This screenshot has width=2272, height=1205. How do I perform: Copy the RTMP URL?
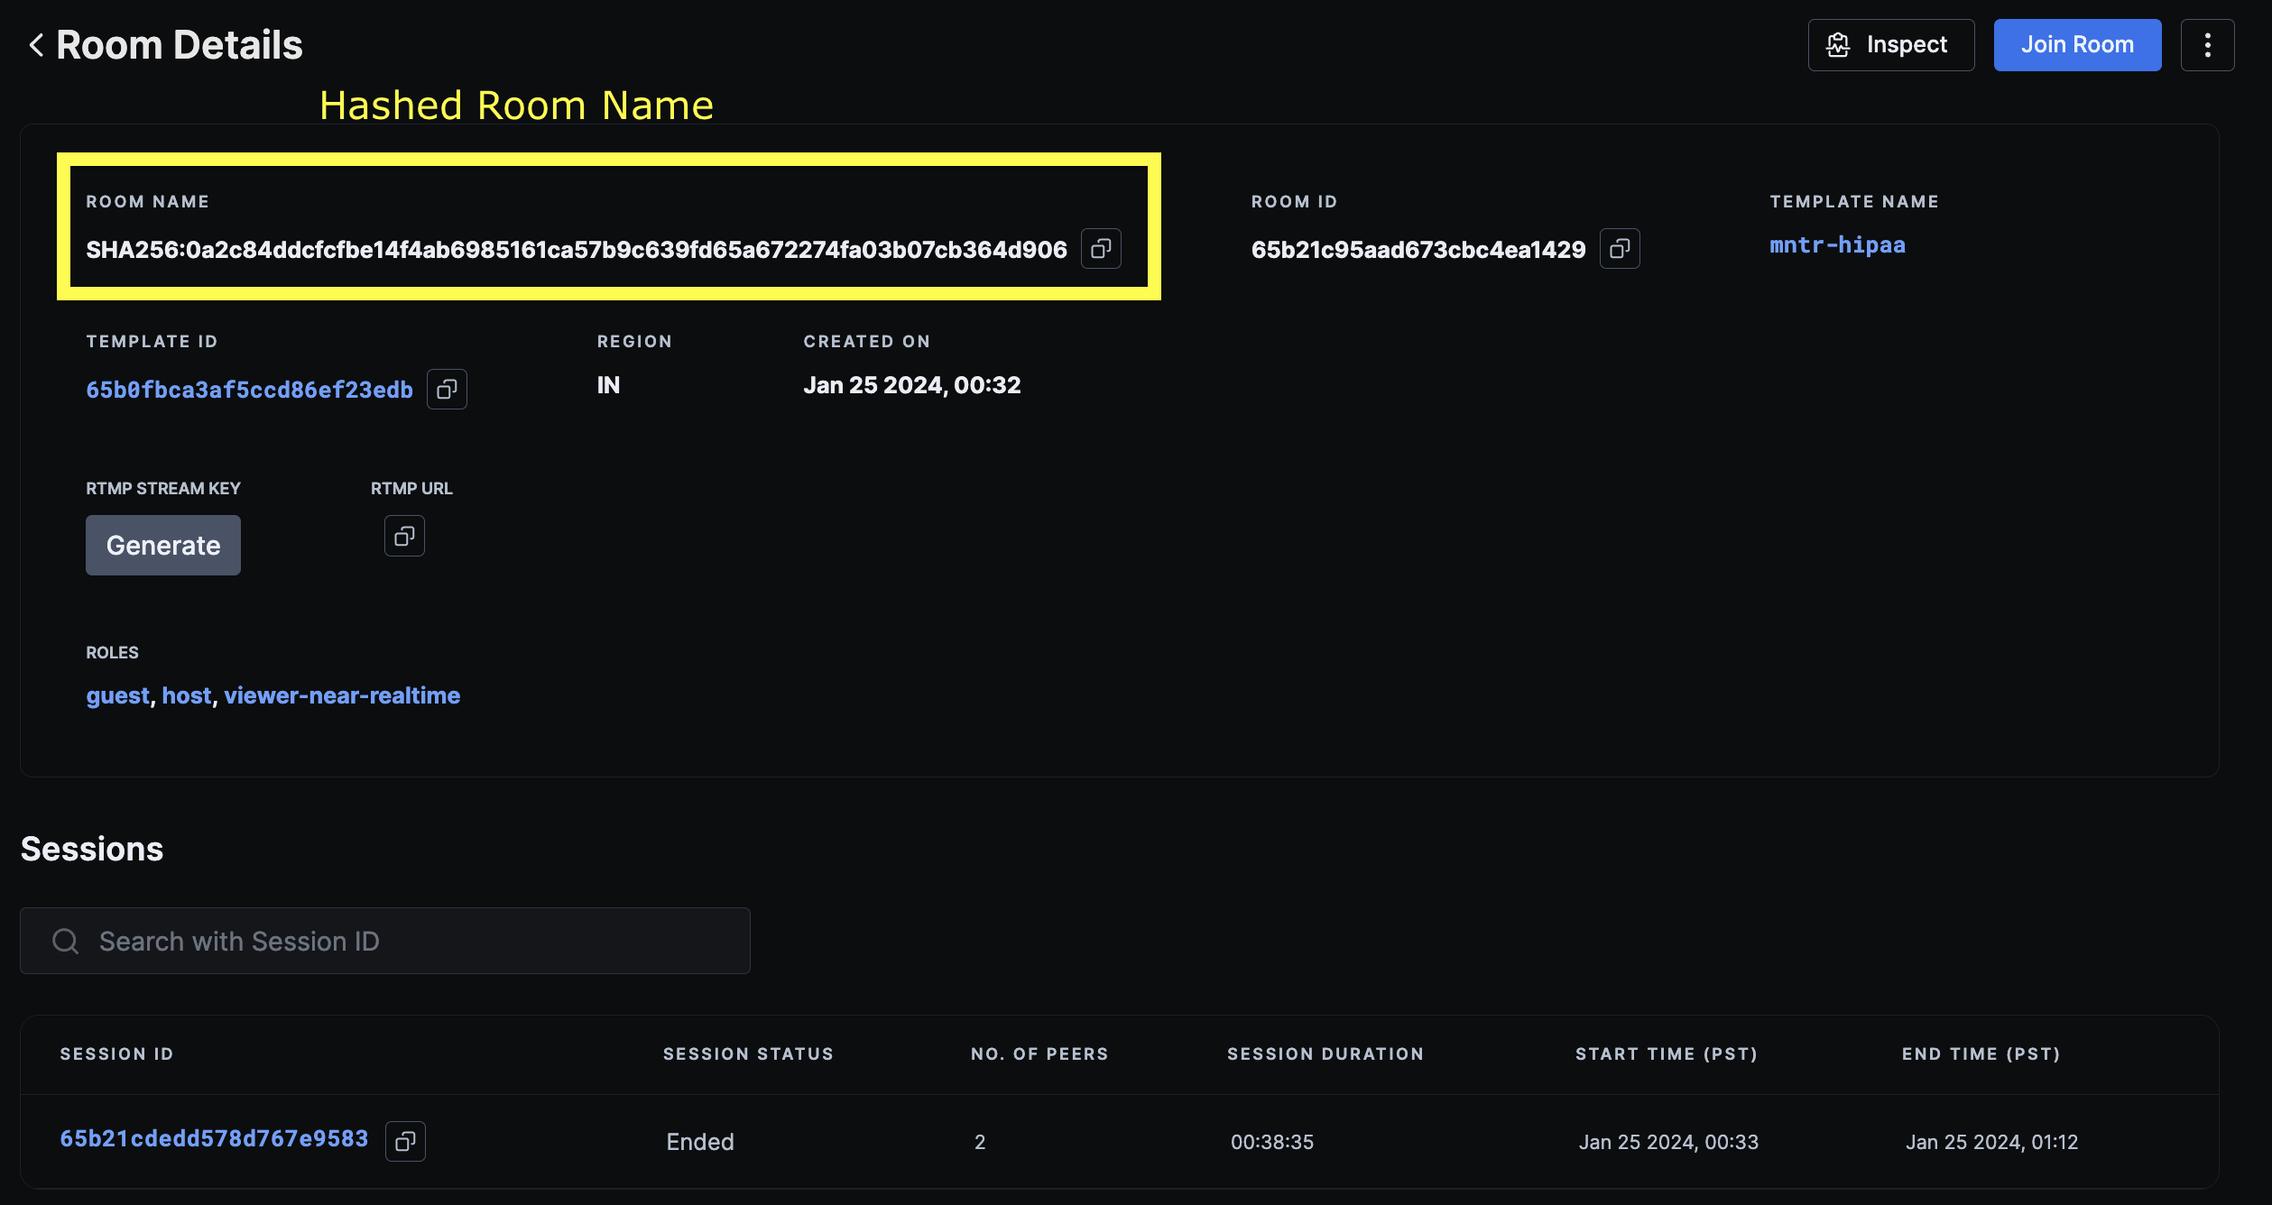(404, 537)
